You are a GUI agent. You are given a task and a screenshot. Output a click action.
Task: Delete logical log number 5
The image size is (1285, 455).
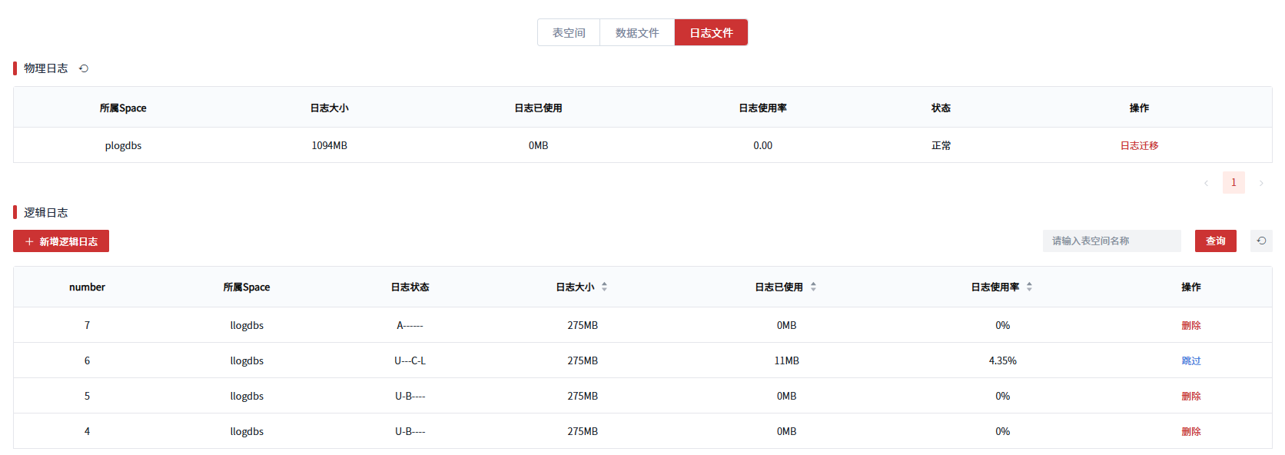tap(1190, 397)
